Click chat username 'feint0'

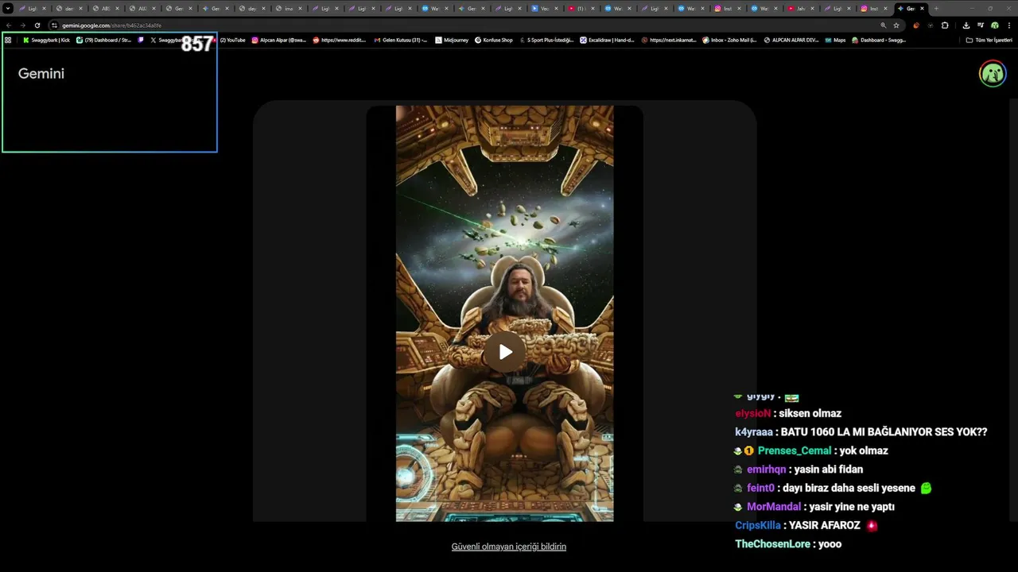point(760,489)
